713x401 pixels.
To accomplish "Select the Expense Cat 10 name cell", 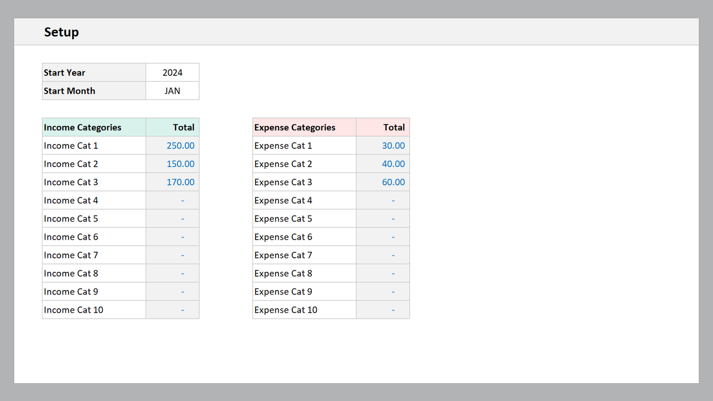I will (x=304, y=310).
